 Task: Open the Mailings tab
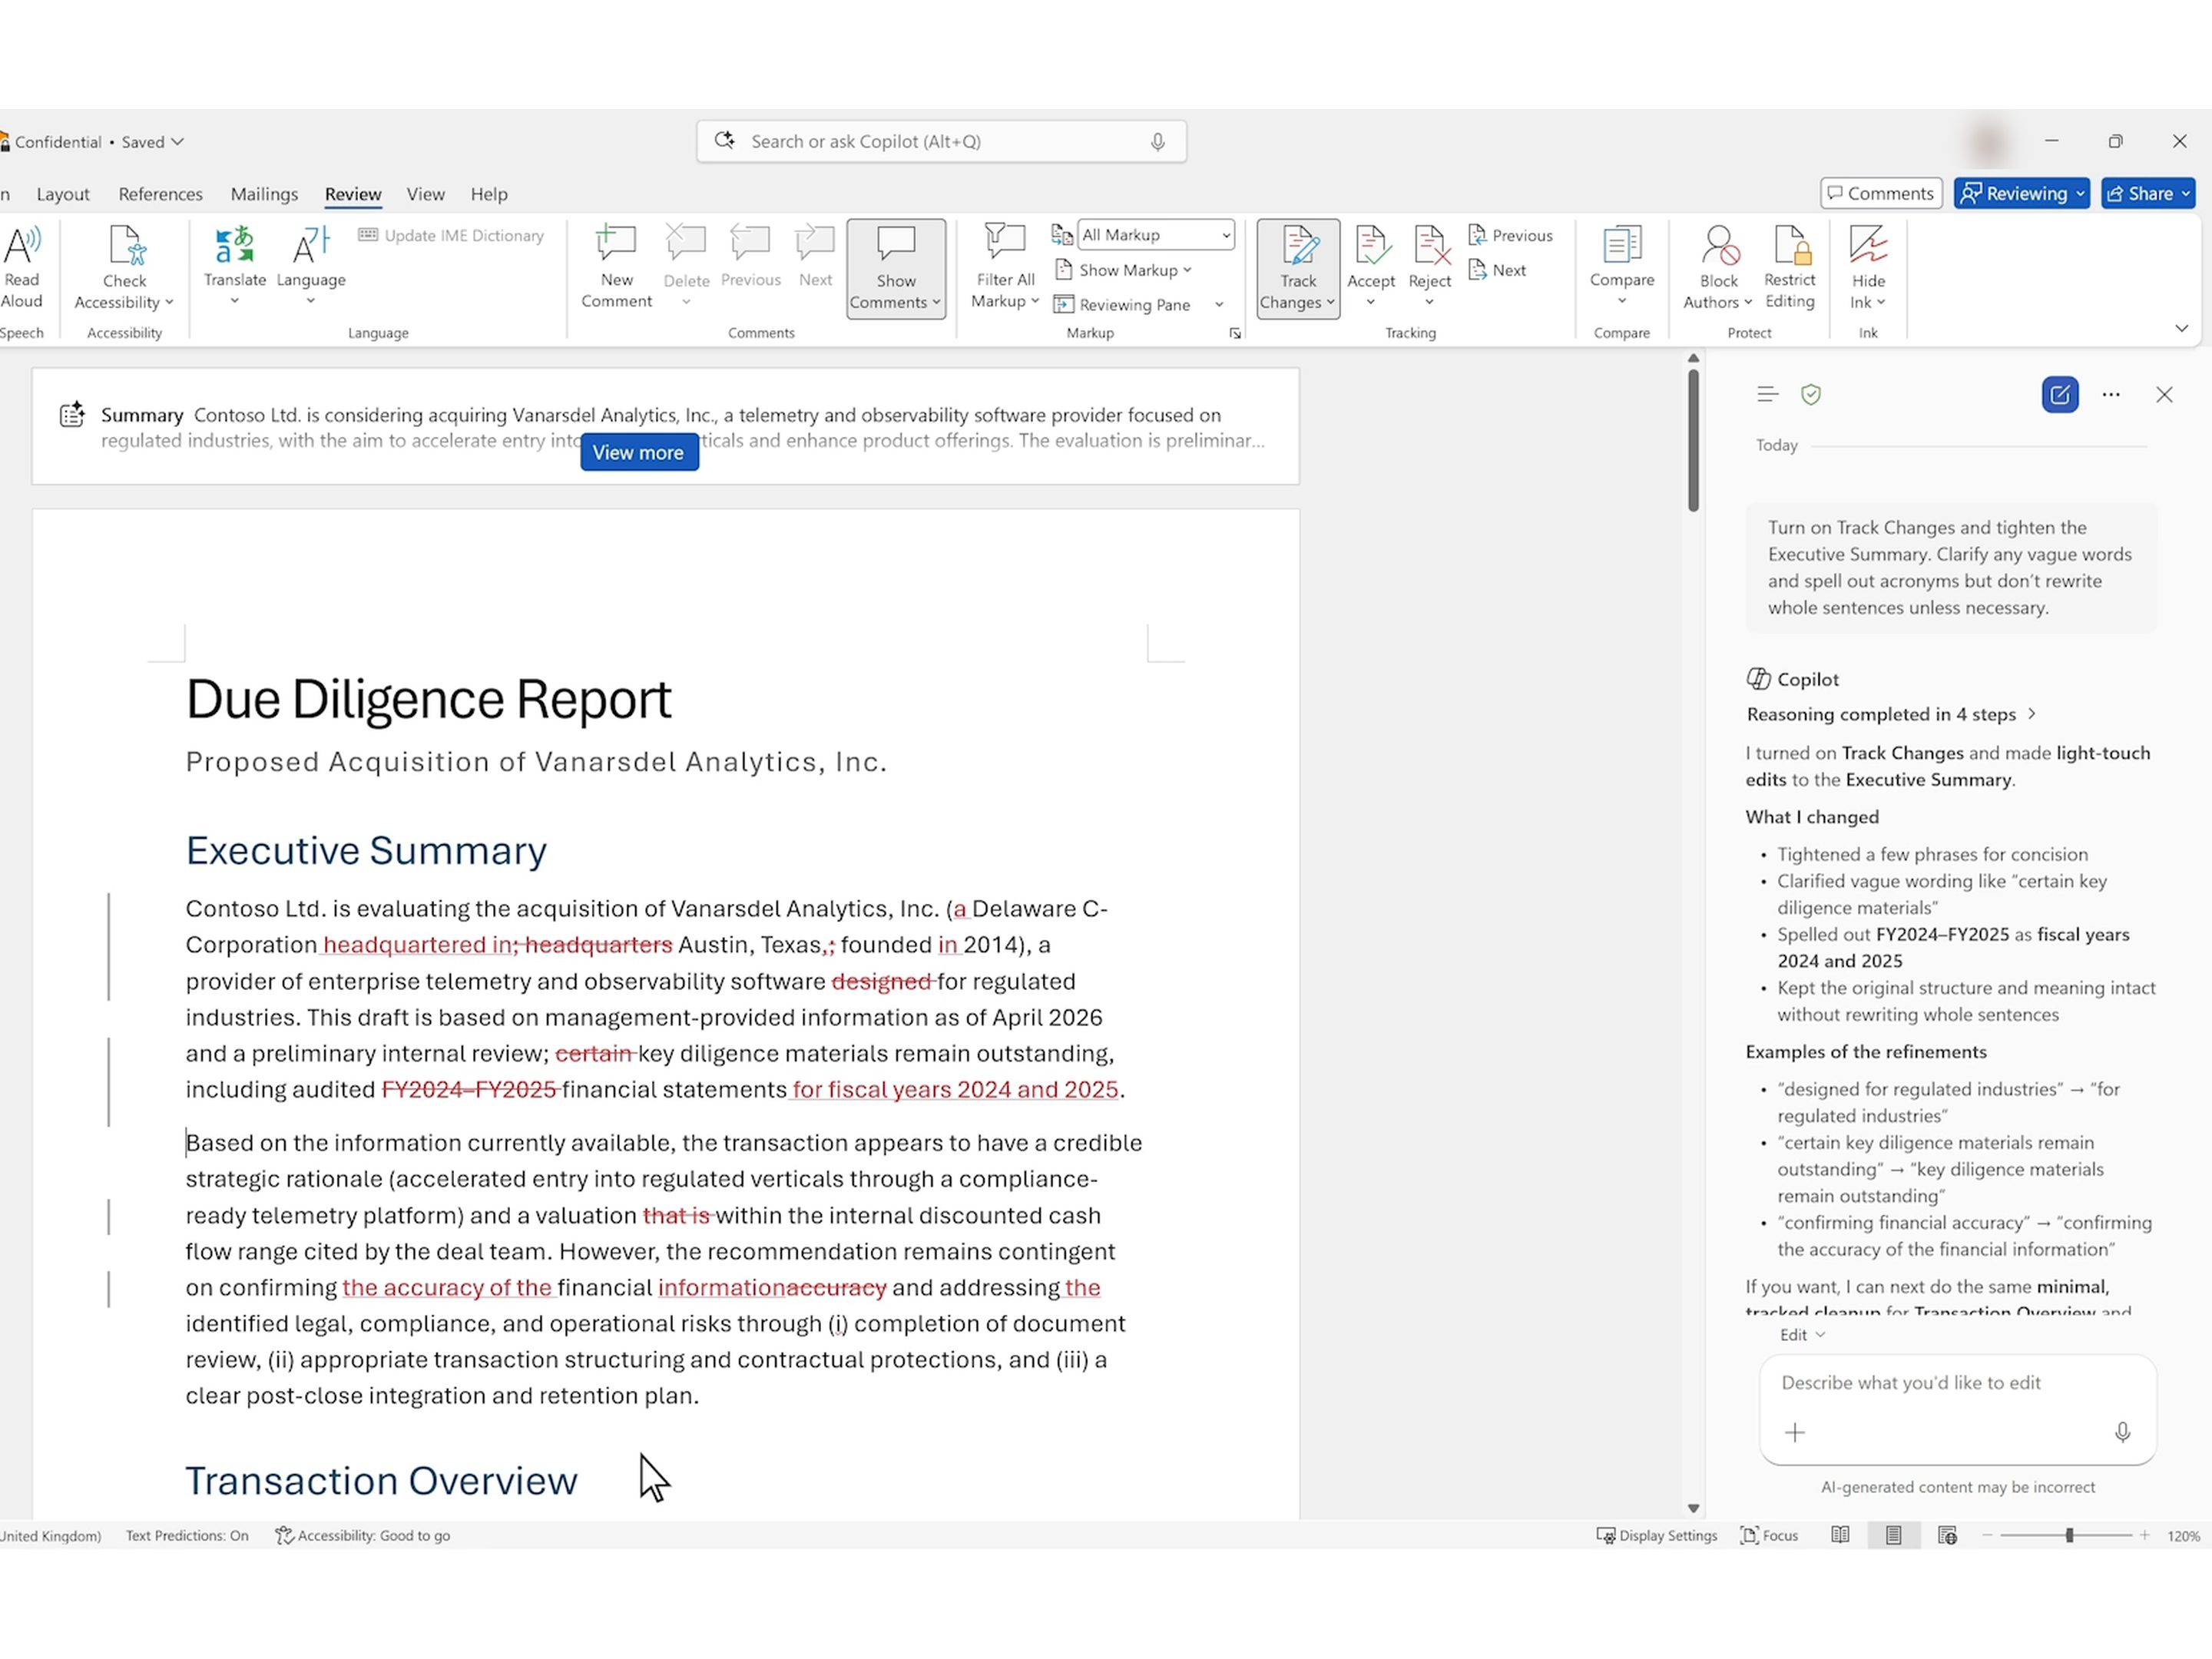264,194
